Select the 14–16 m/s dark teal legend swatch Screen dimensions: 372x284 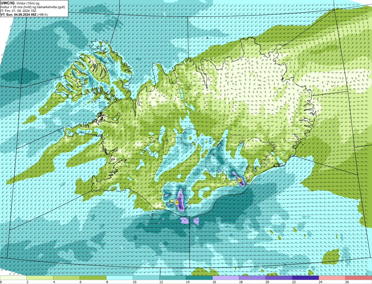[x=199, y=278]
